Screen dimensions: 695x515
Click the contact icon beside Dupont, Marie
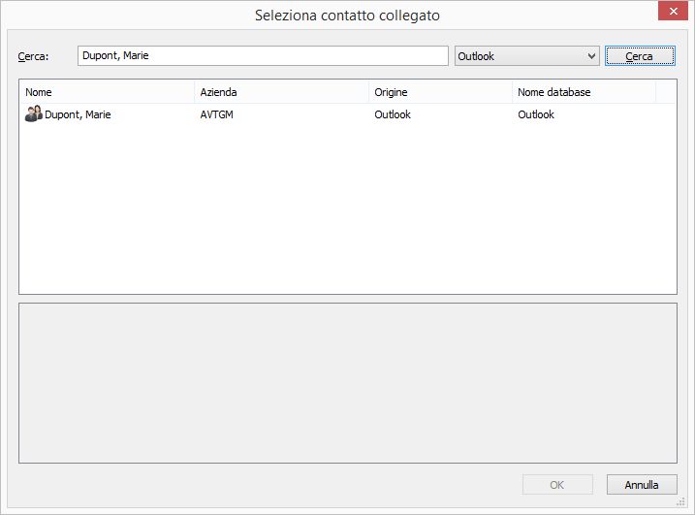point(33,114)
